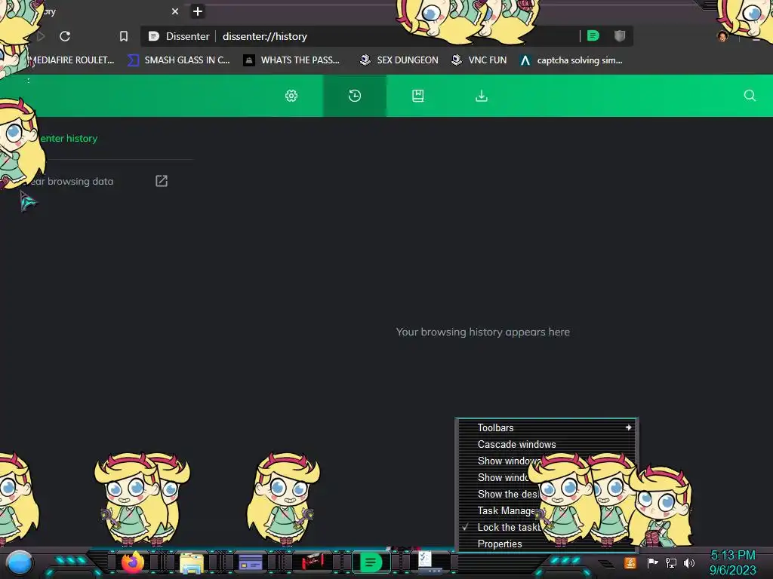The height and width of the screenshot is (579, 773).
Task: Click the 5:13 PM clock in tray
Action: 733,556
